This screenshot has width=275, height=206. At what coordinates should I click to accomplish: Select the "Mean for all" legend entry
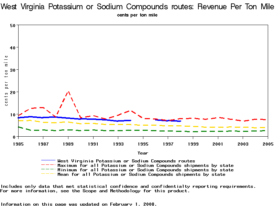pos(141,174)
